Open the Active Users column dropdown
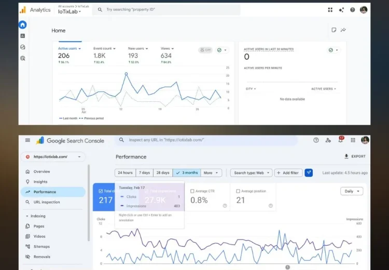Image resolution: width=389 pixels, height=270 pixels. click(x=324, y=89)
